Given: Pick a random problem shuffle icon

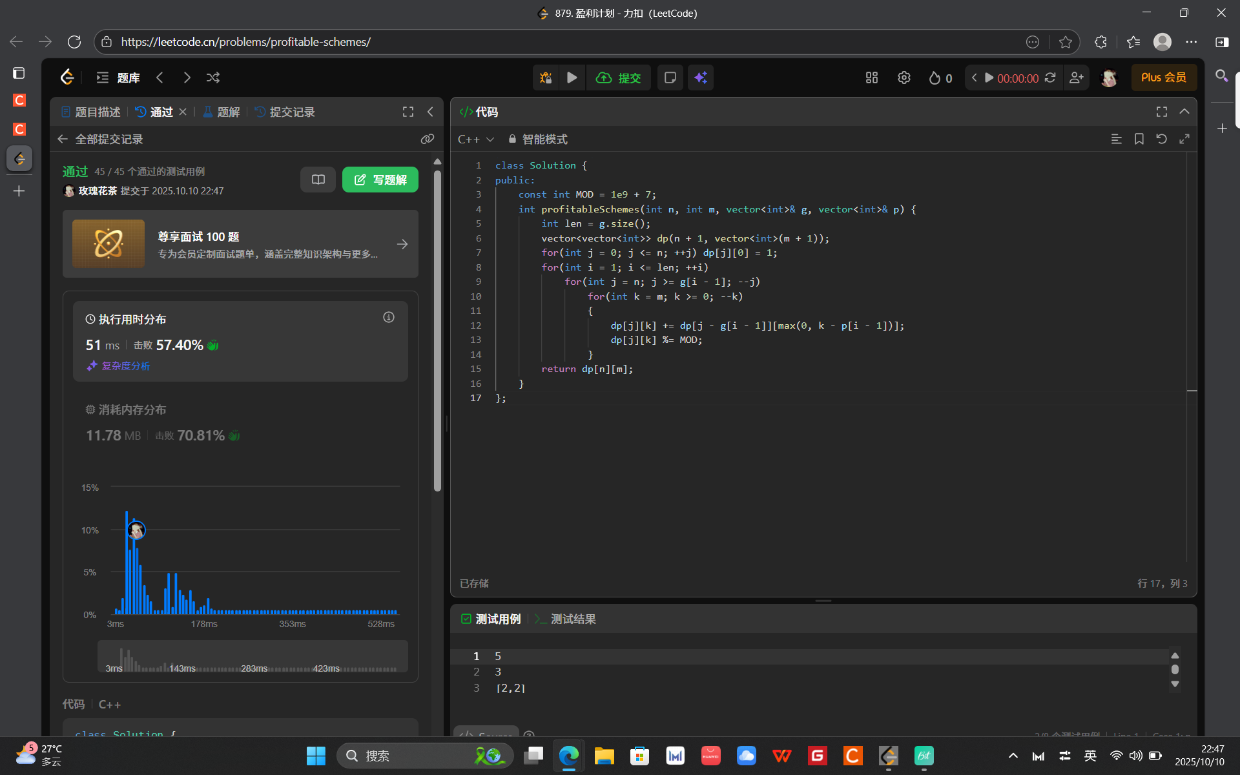Looking at the screenshot, I should click(x=212, y=77).
